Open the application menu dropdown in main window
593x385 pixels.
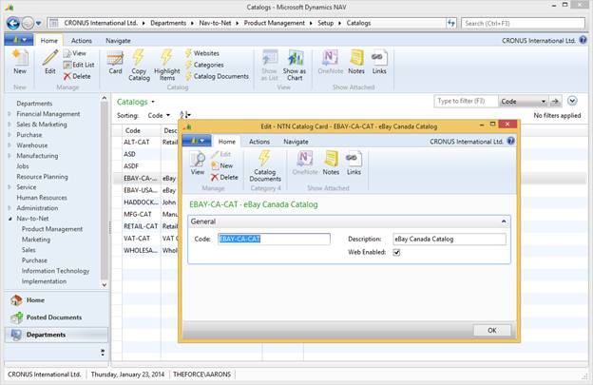click(19, 40)
